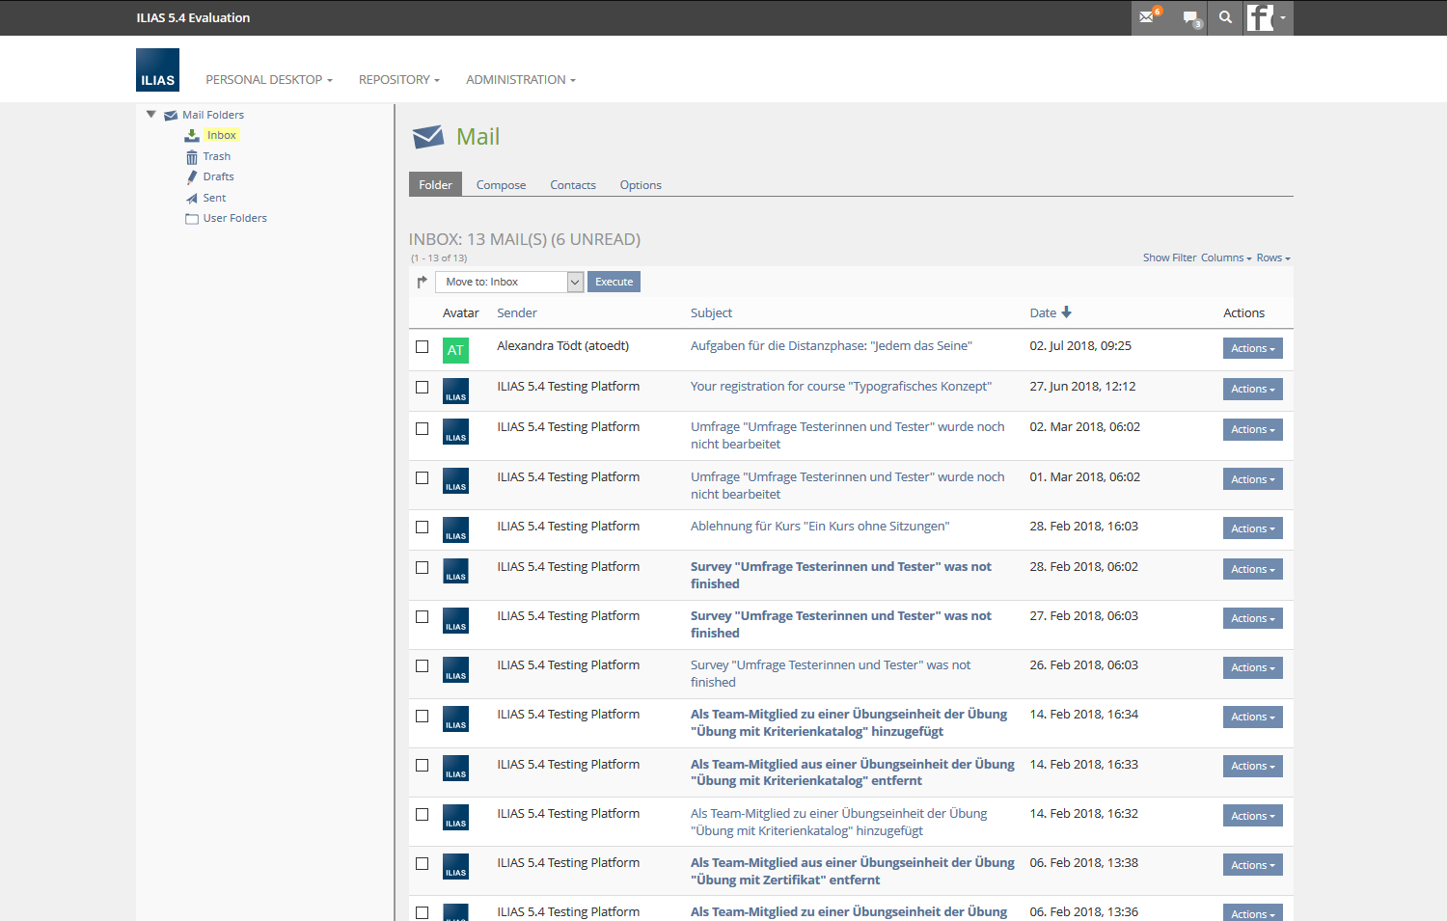Switch to the Compose tab
The height and width of the screenshot is (921, 1447).
pyautogui.click(x=501, y=185)
